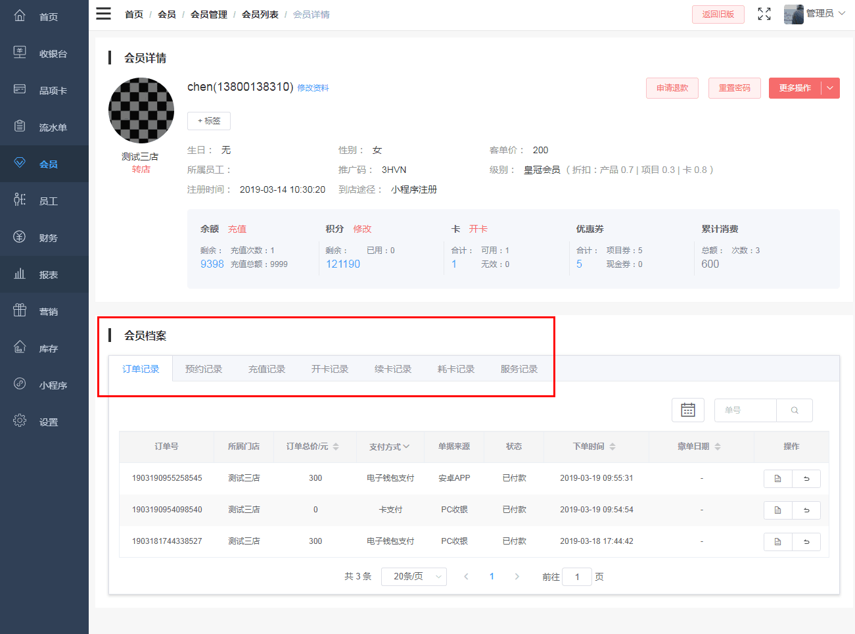855x634 pixels.
Task: View details of order 1903190954098540
Action: point(778,510)
